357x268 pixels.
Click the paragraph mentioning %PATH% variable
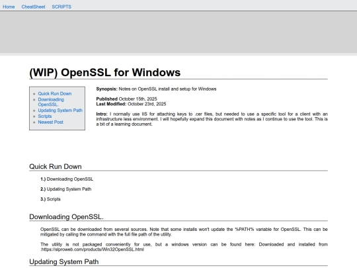pyautogui.click(x=184, y=232)
